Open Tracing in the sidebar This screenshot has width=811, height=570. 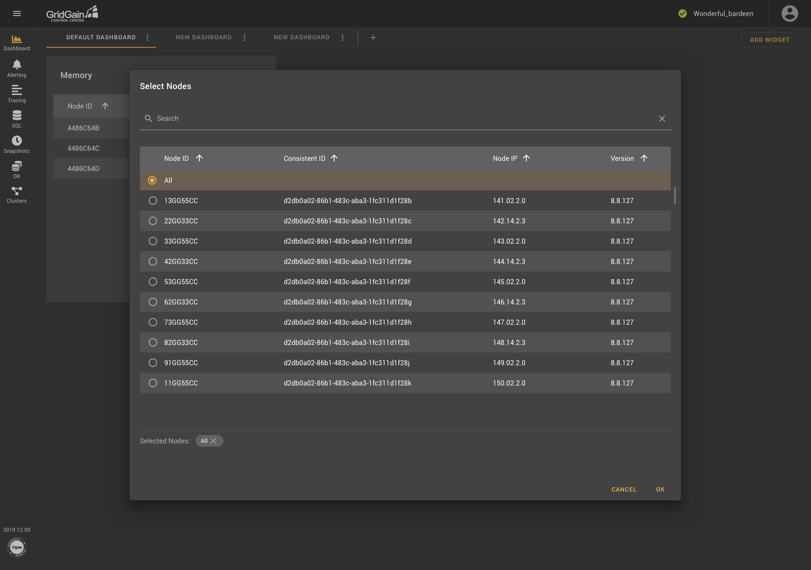[x=17, y=94]
